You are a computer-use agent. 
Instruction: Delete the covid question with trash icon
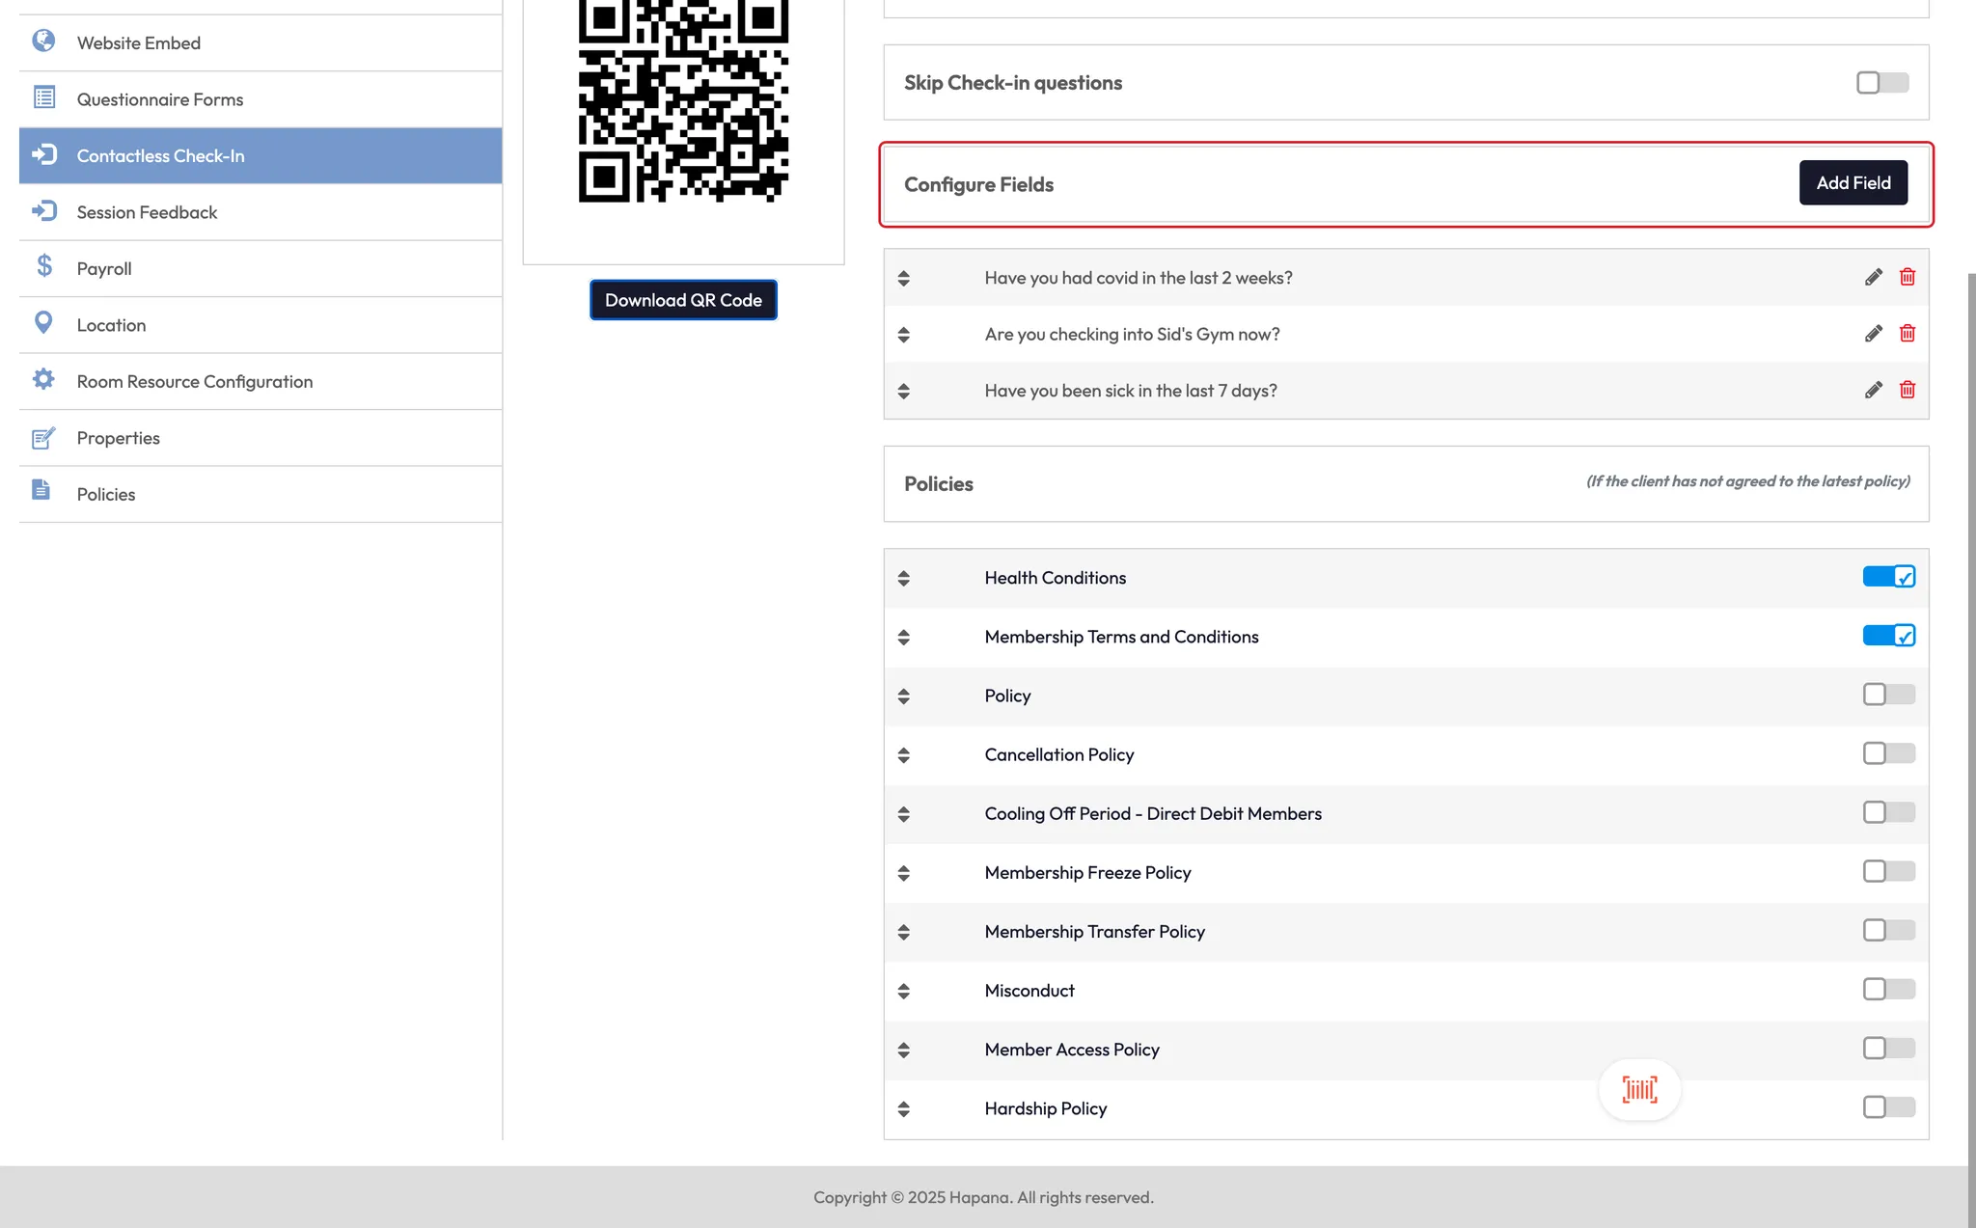tap(1907, 278)
